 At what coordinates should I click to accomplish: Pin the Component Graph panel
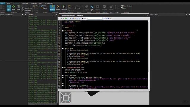click(x=23, y=15)
